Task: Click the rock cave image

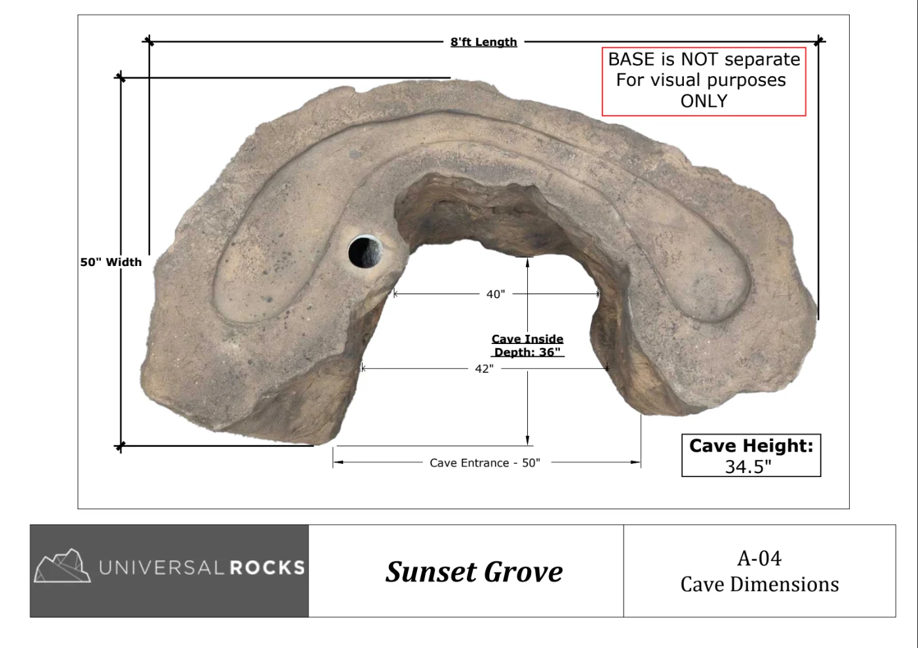Action: (x=479, y=261)
